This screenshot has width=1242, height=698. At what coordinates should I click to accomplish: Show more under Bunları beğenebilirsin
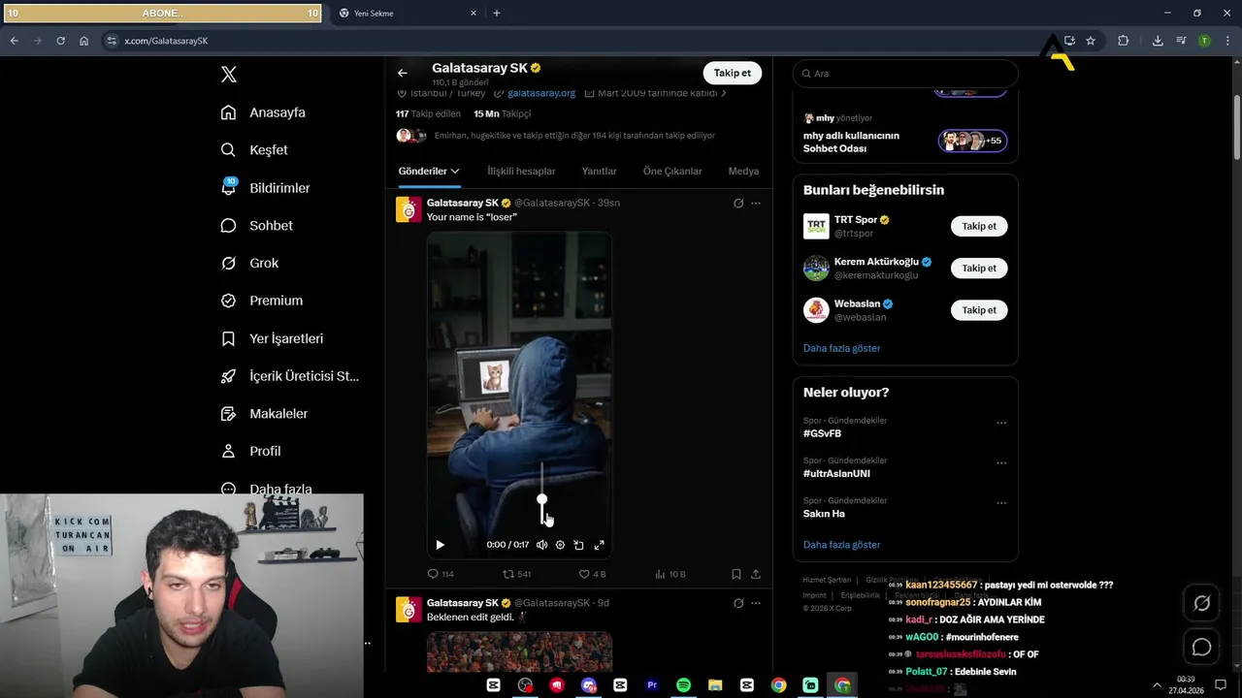point(841,348)
